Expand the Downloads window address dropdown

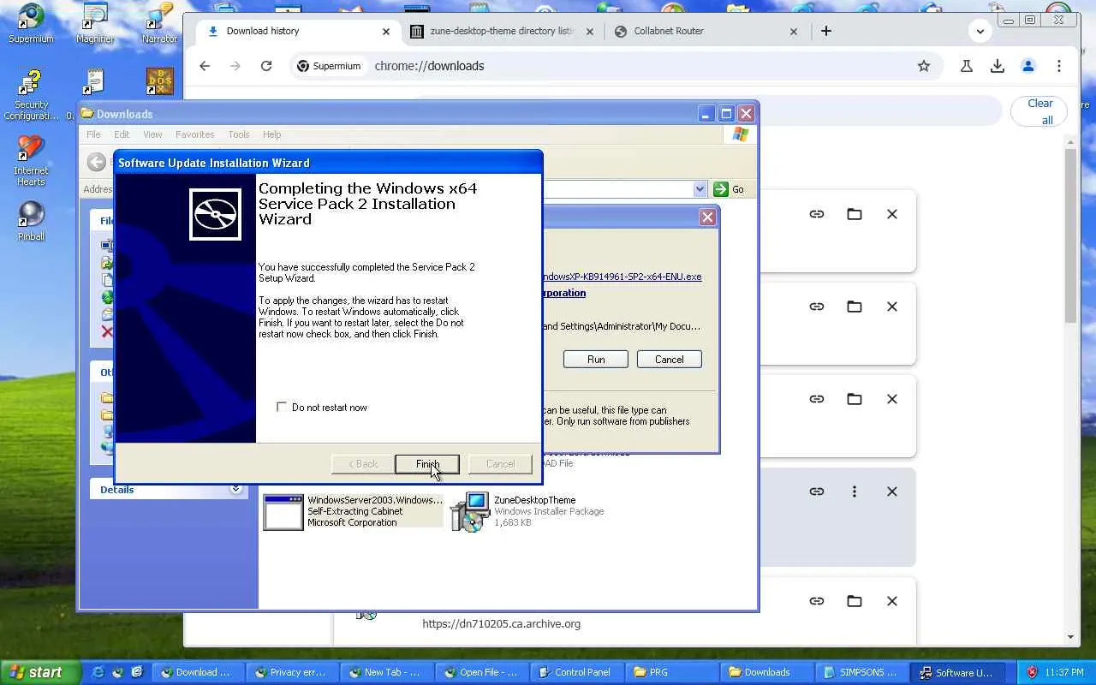[700, 189]
